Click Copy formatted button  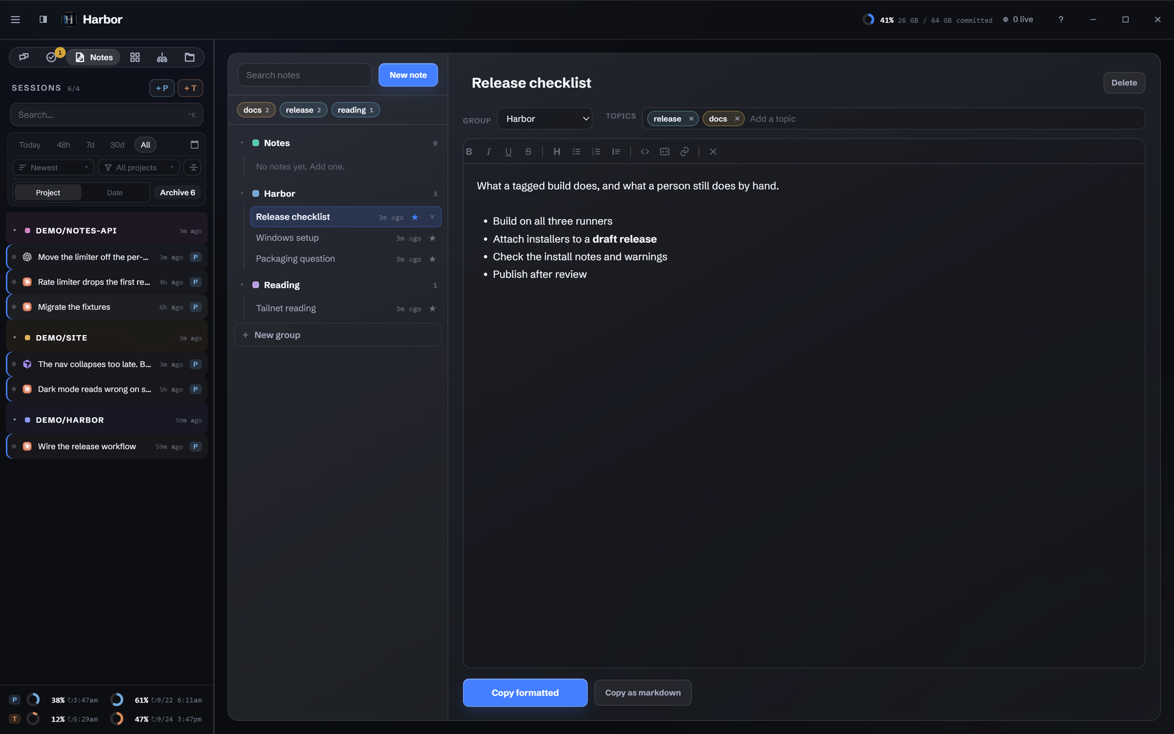pyautogui.click(x=525, y=693)
